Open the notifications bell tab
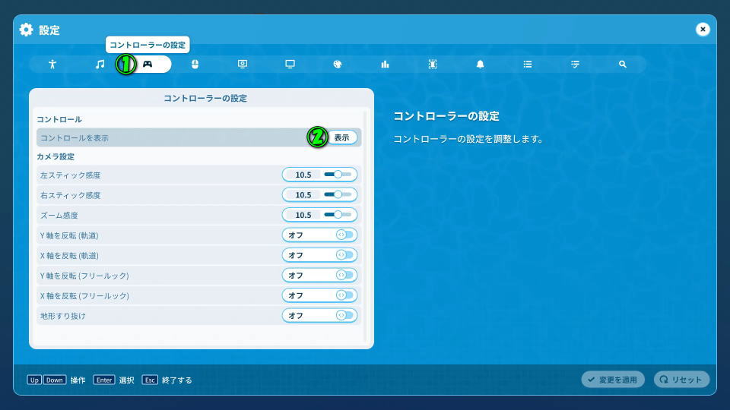Screen dimensions: 730x410 pyautogui.click(x=480, y=65)
